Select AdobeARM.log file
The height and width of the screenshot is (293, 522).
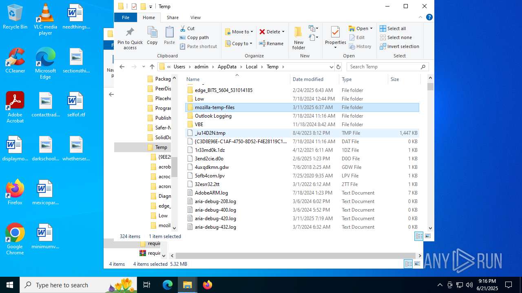coord(302,193)
